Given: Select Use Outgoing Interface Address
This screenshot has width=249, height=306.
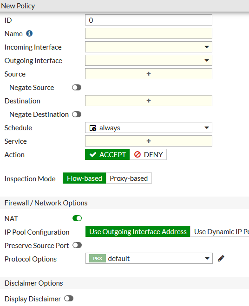Looking at the screenshot, I should 138,231.
